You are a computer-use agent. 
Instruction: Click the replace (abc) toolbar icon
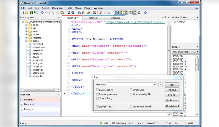pos(84,13)
